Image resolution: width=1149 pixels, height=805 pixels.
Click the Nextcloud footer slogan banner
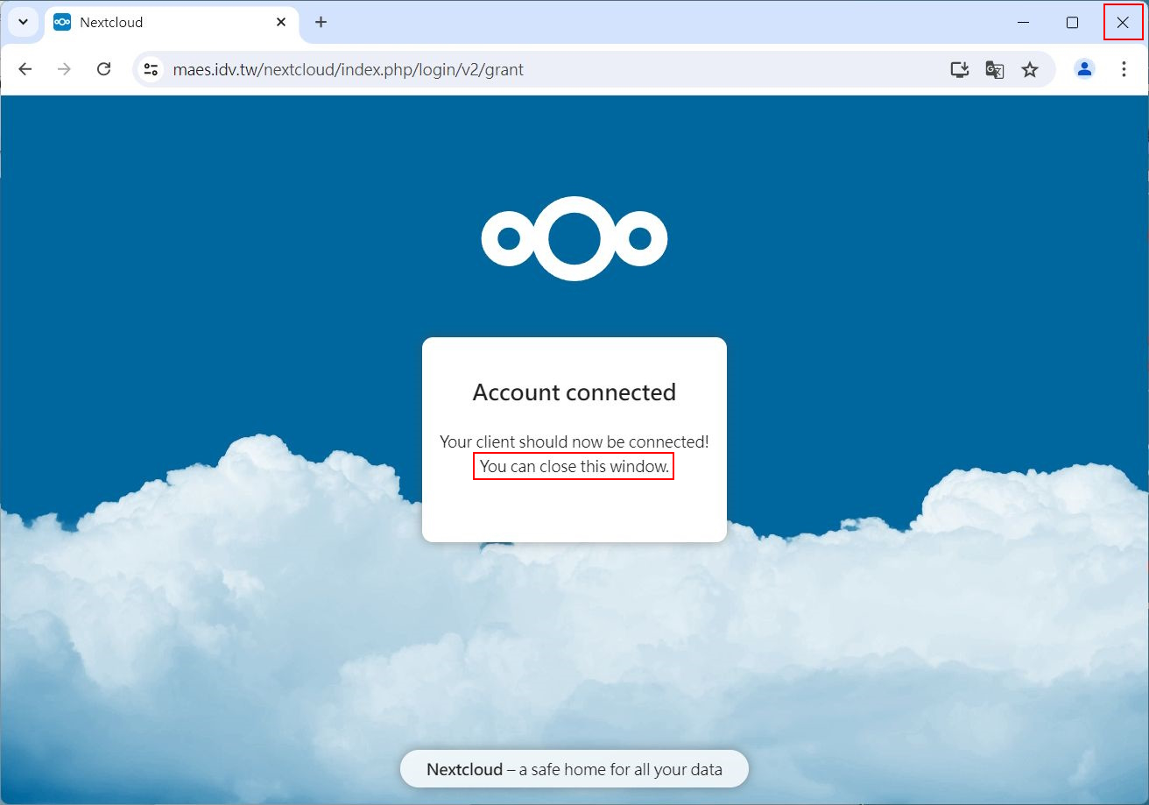(574, 770)
